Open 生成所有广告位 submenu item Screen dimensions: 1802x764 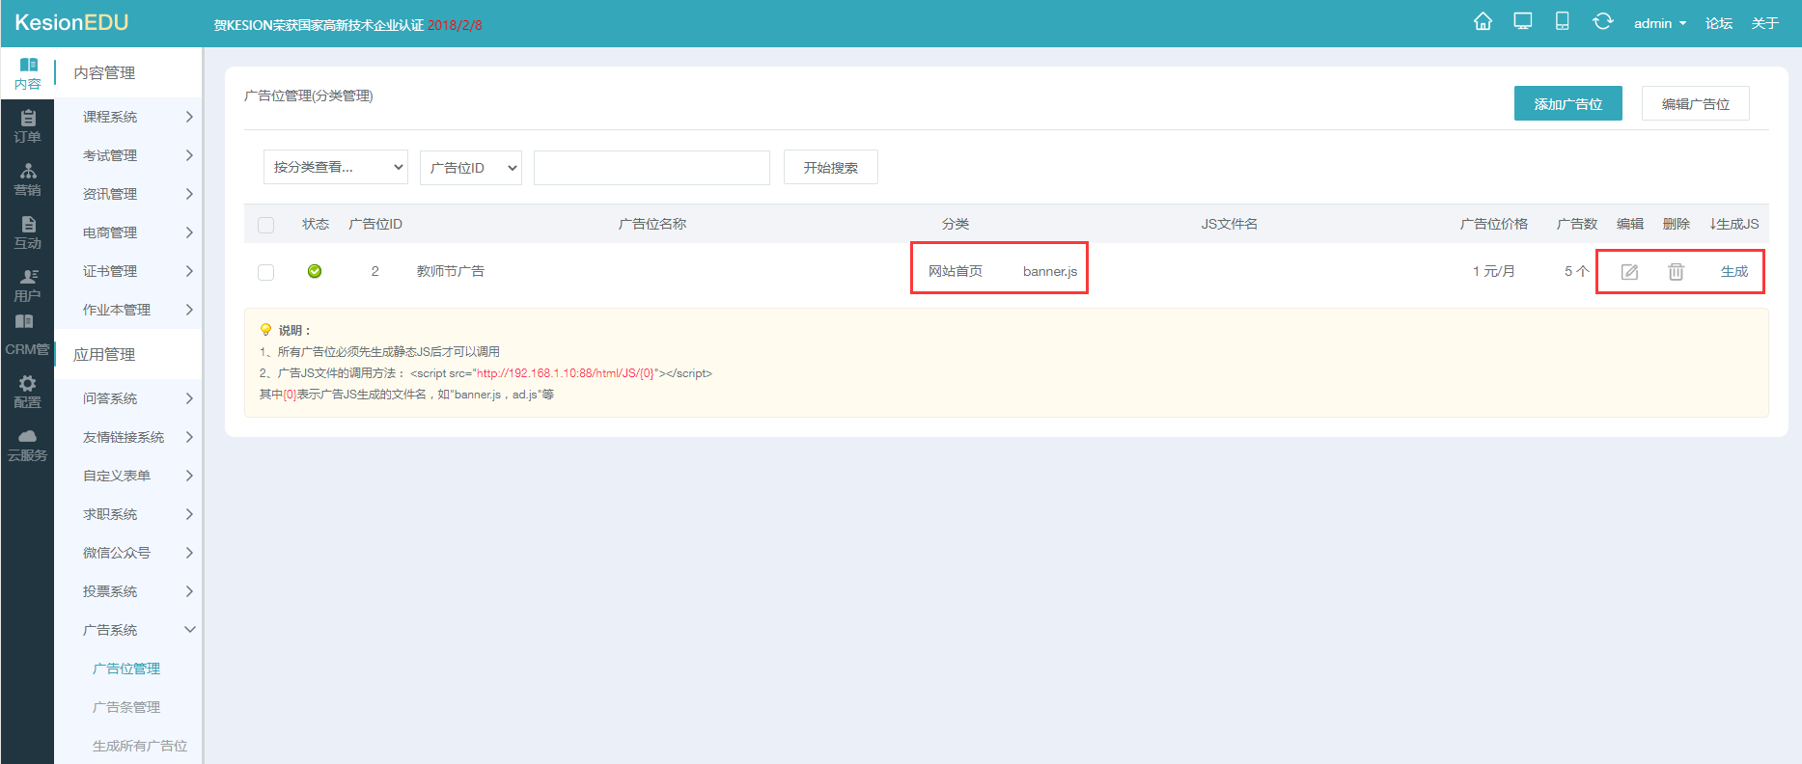140,746
